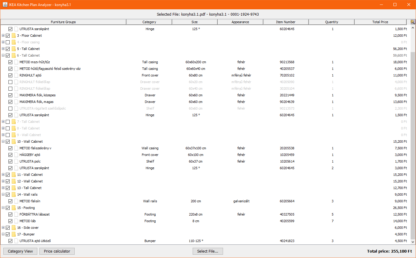Click folder icon of 16 - Side cover

(x=14, y=228)
